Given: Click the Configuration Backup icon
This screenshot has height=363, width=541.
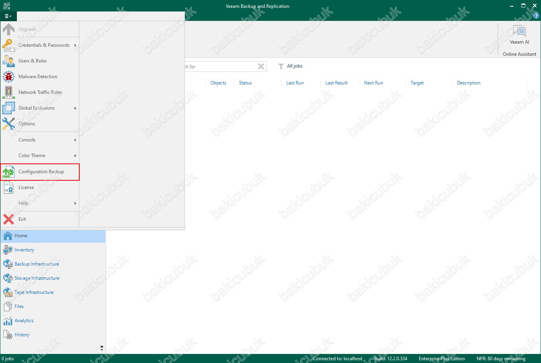Looking at the screenshot, I should click(8, 172).
